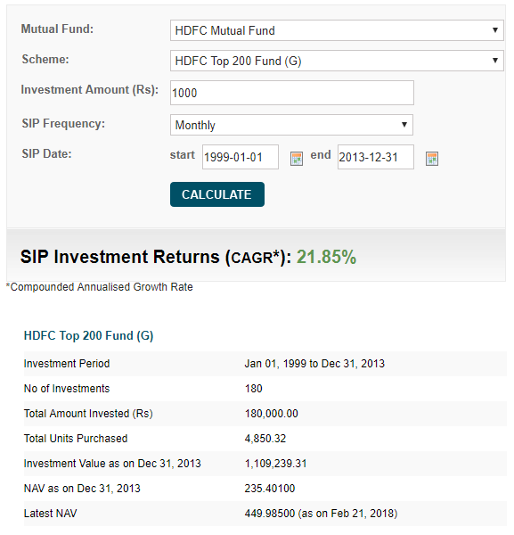Open the Scheme dropdown showing HDFC Top 200

[x=337, y=61]
